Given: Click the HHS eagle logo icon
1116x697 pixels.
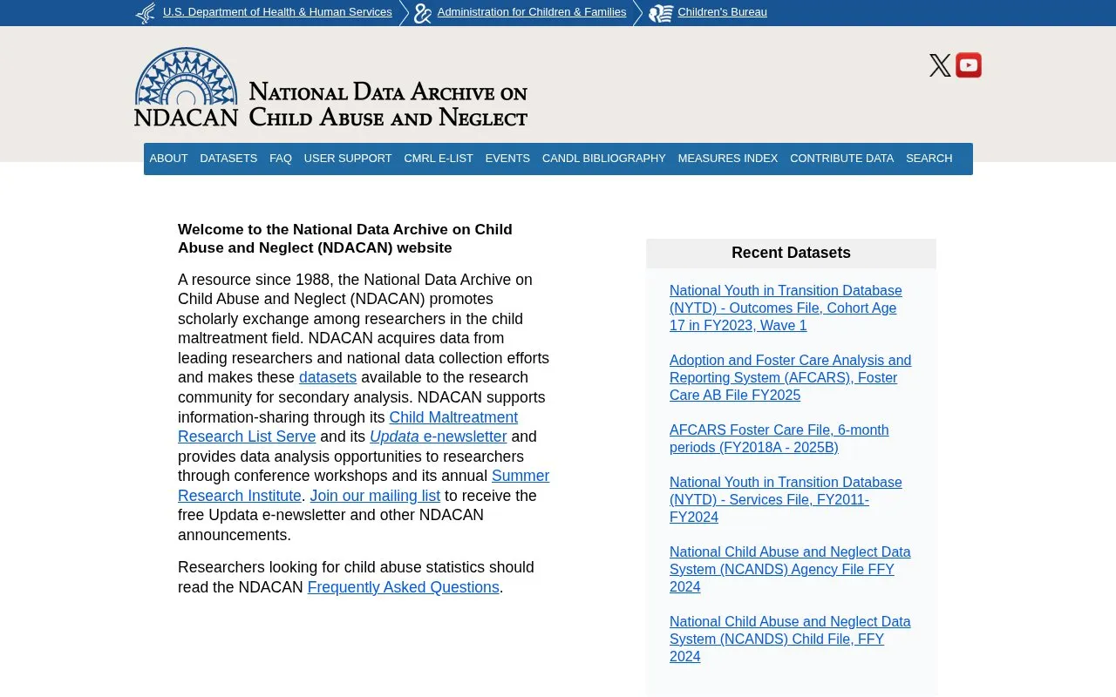Looking at the screenshot, I should click(146, 13).
